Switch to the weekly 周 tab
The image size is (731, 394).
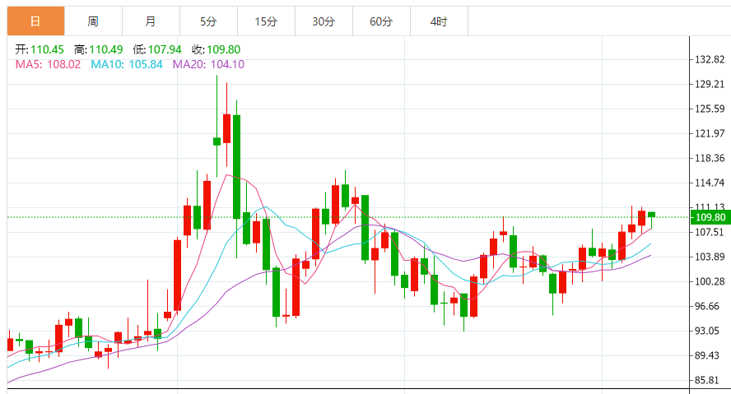pos(93,21)
